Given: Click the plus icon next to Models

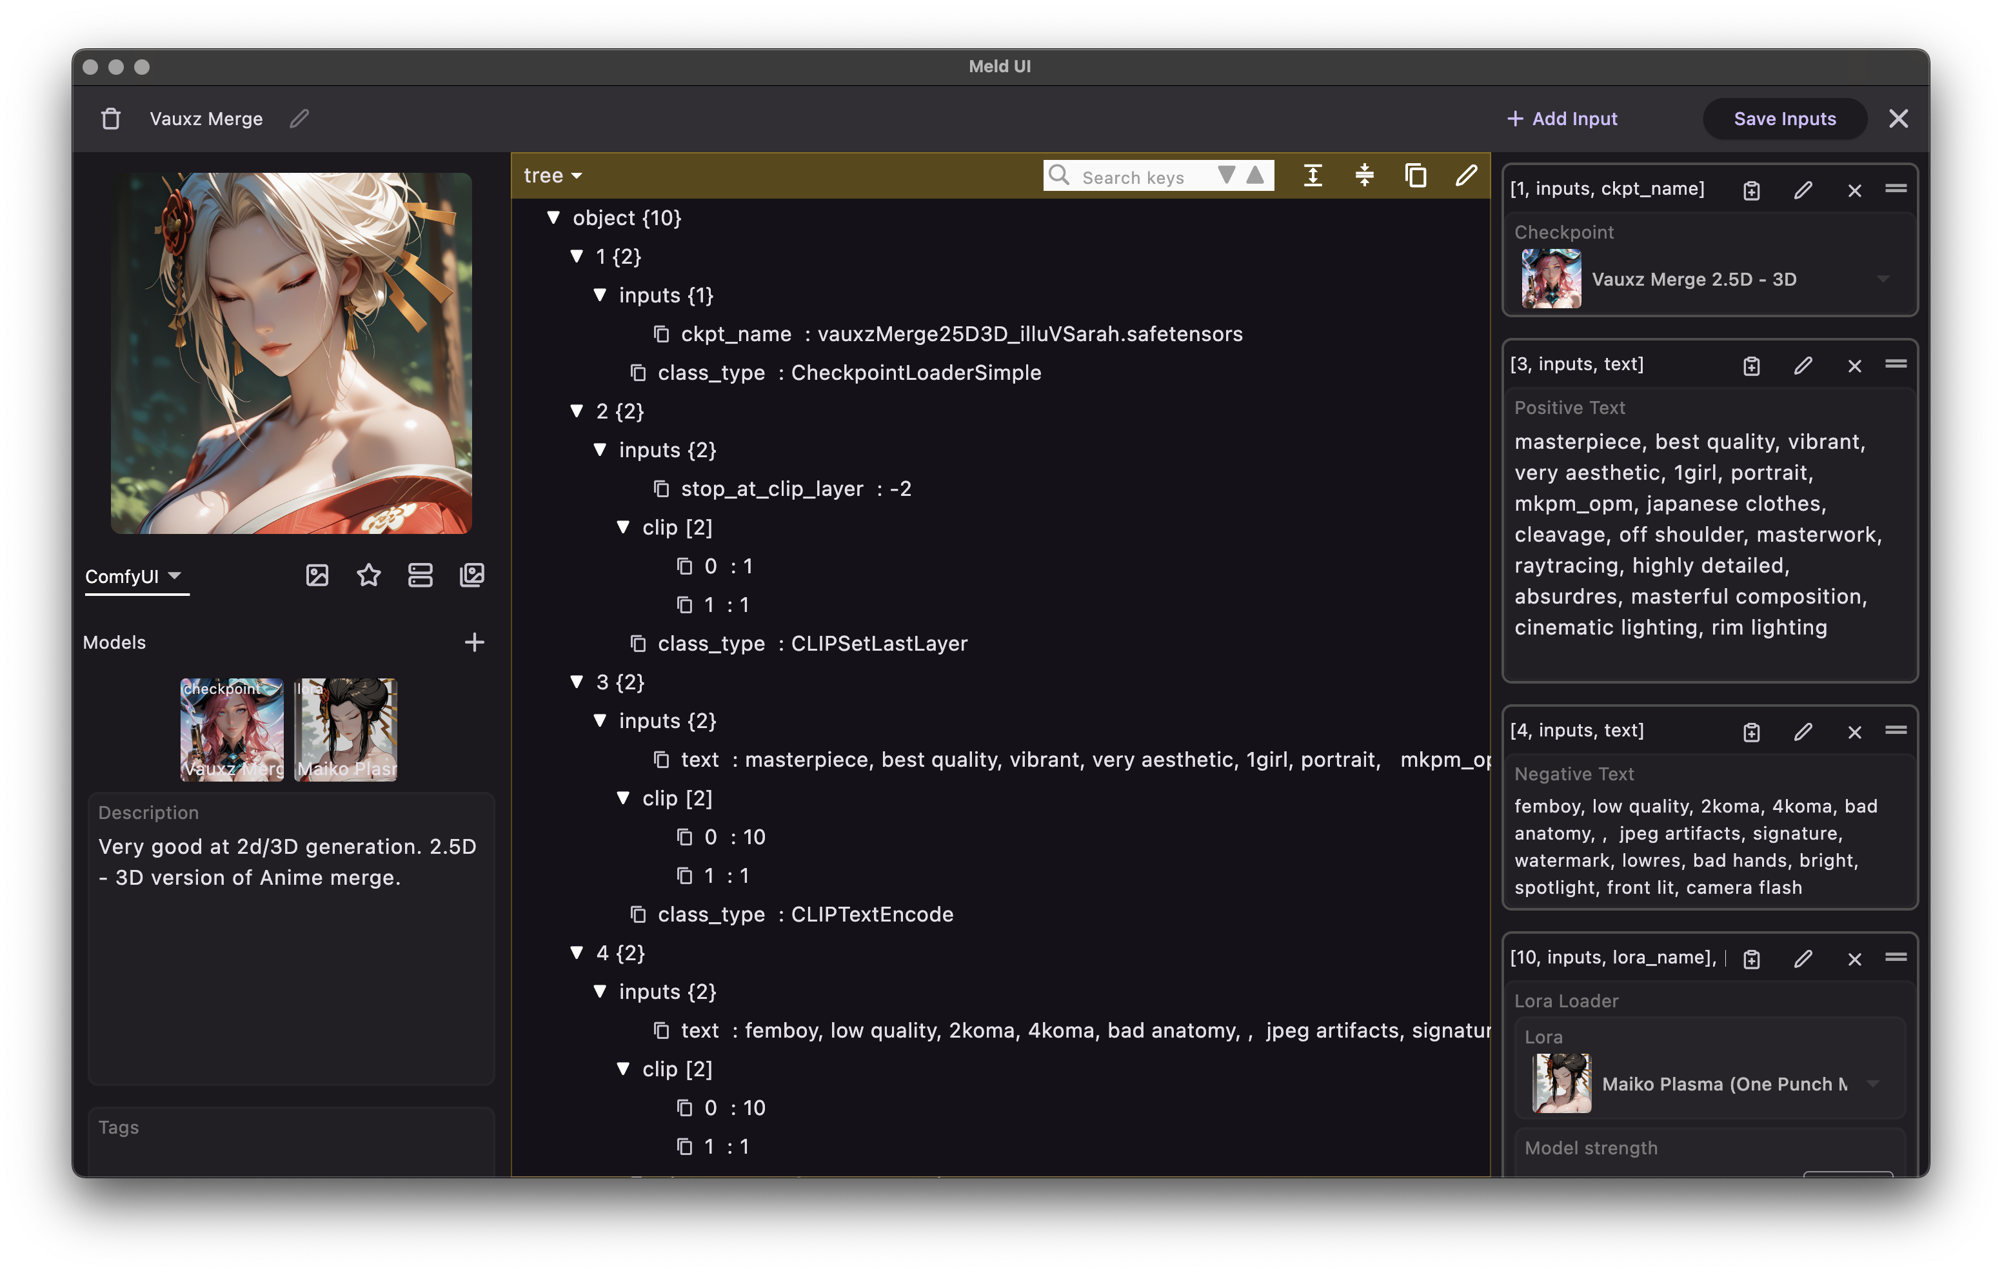Looking at the screenshot, I should pyautogui.click(x=474, y=642).
